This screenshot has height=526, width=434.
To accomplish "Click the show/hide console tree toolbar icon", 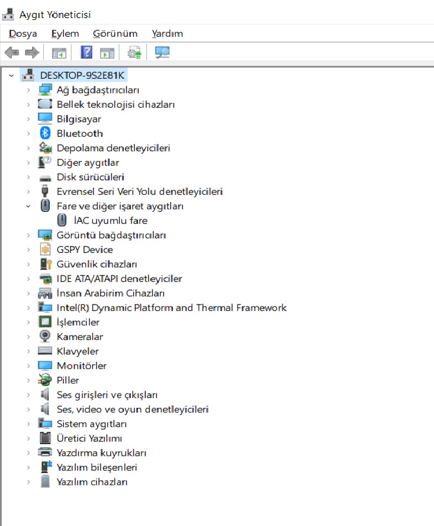I will (59, 53).
